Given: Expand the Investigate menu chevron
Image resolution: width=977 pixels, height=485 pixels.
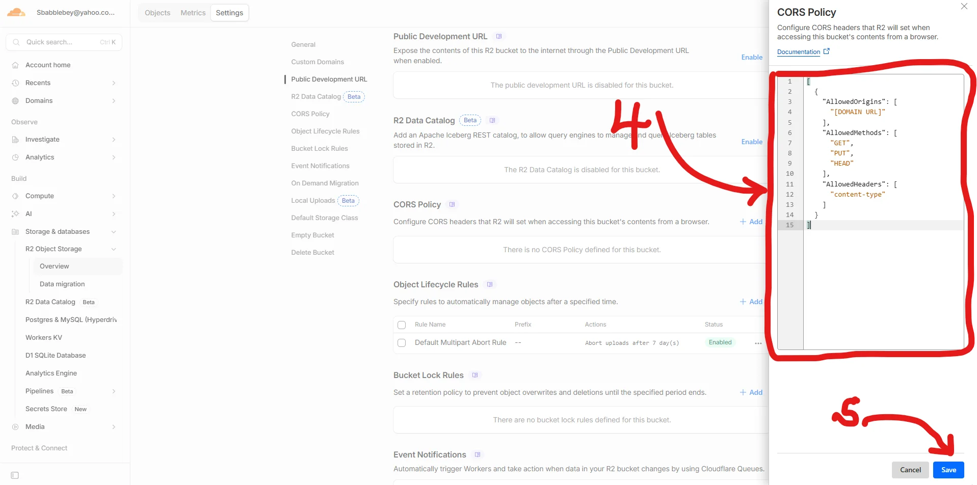Looking at the screenshot, I should coord(114,140).
